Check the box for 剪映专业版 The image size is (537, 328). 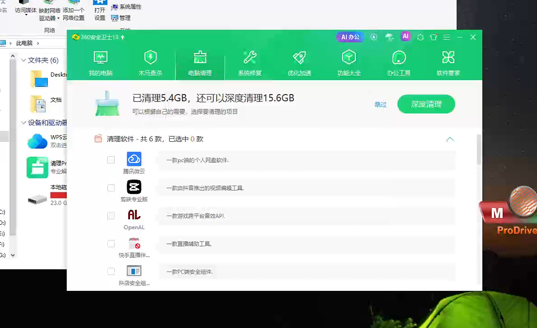pyautogui.click(x=111, y=188)
